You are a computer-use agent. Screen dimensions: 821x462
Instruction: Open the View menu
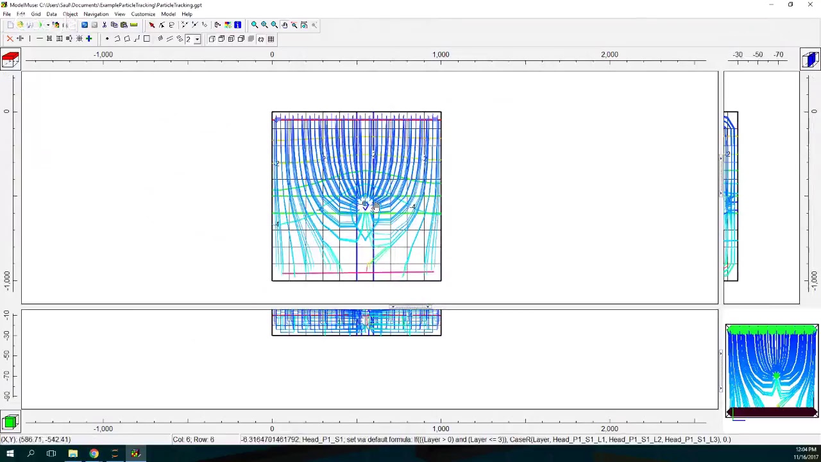(x=119, y=14)
